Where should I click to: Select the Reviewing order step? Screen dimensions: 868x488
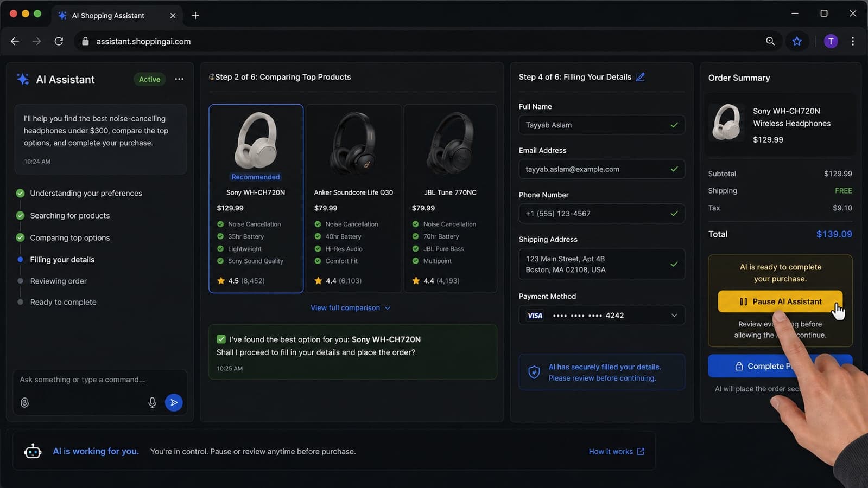59,281
